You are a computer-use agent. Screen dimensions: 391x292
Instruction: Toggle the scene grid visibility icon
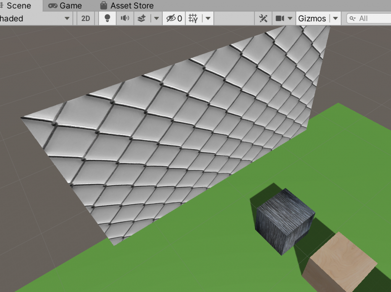(194, 18)
